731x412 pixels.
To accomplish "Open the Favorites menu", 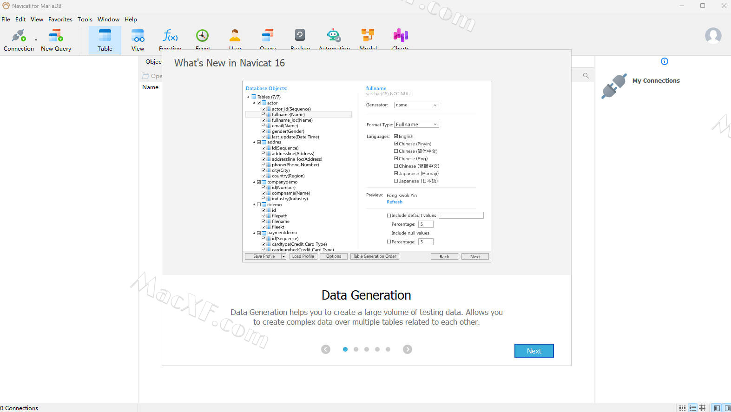I will coord(60,20).
